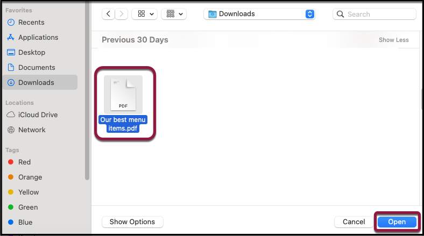Open Documents folder in sidebar

(x=37, y=68)
